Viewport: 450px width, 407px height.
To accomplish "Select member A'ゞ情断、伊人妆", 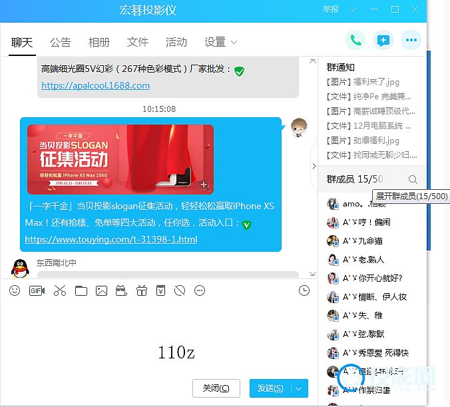I will [375, 297].
